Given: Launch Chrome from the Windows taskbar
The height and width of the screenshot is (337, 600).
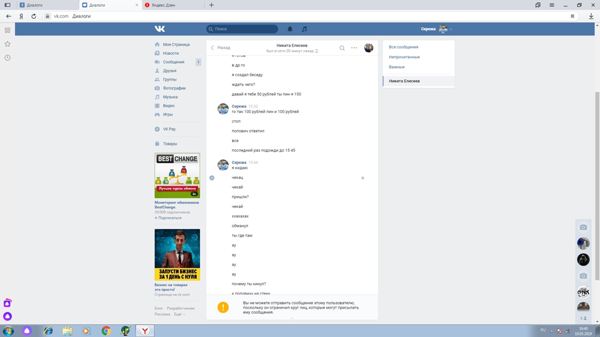Looking at the screenshot, I should (106, 331).
